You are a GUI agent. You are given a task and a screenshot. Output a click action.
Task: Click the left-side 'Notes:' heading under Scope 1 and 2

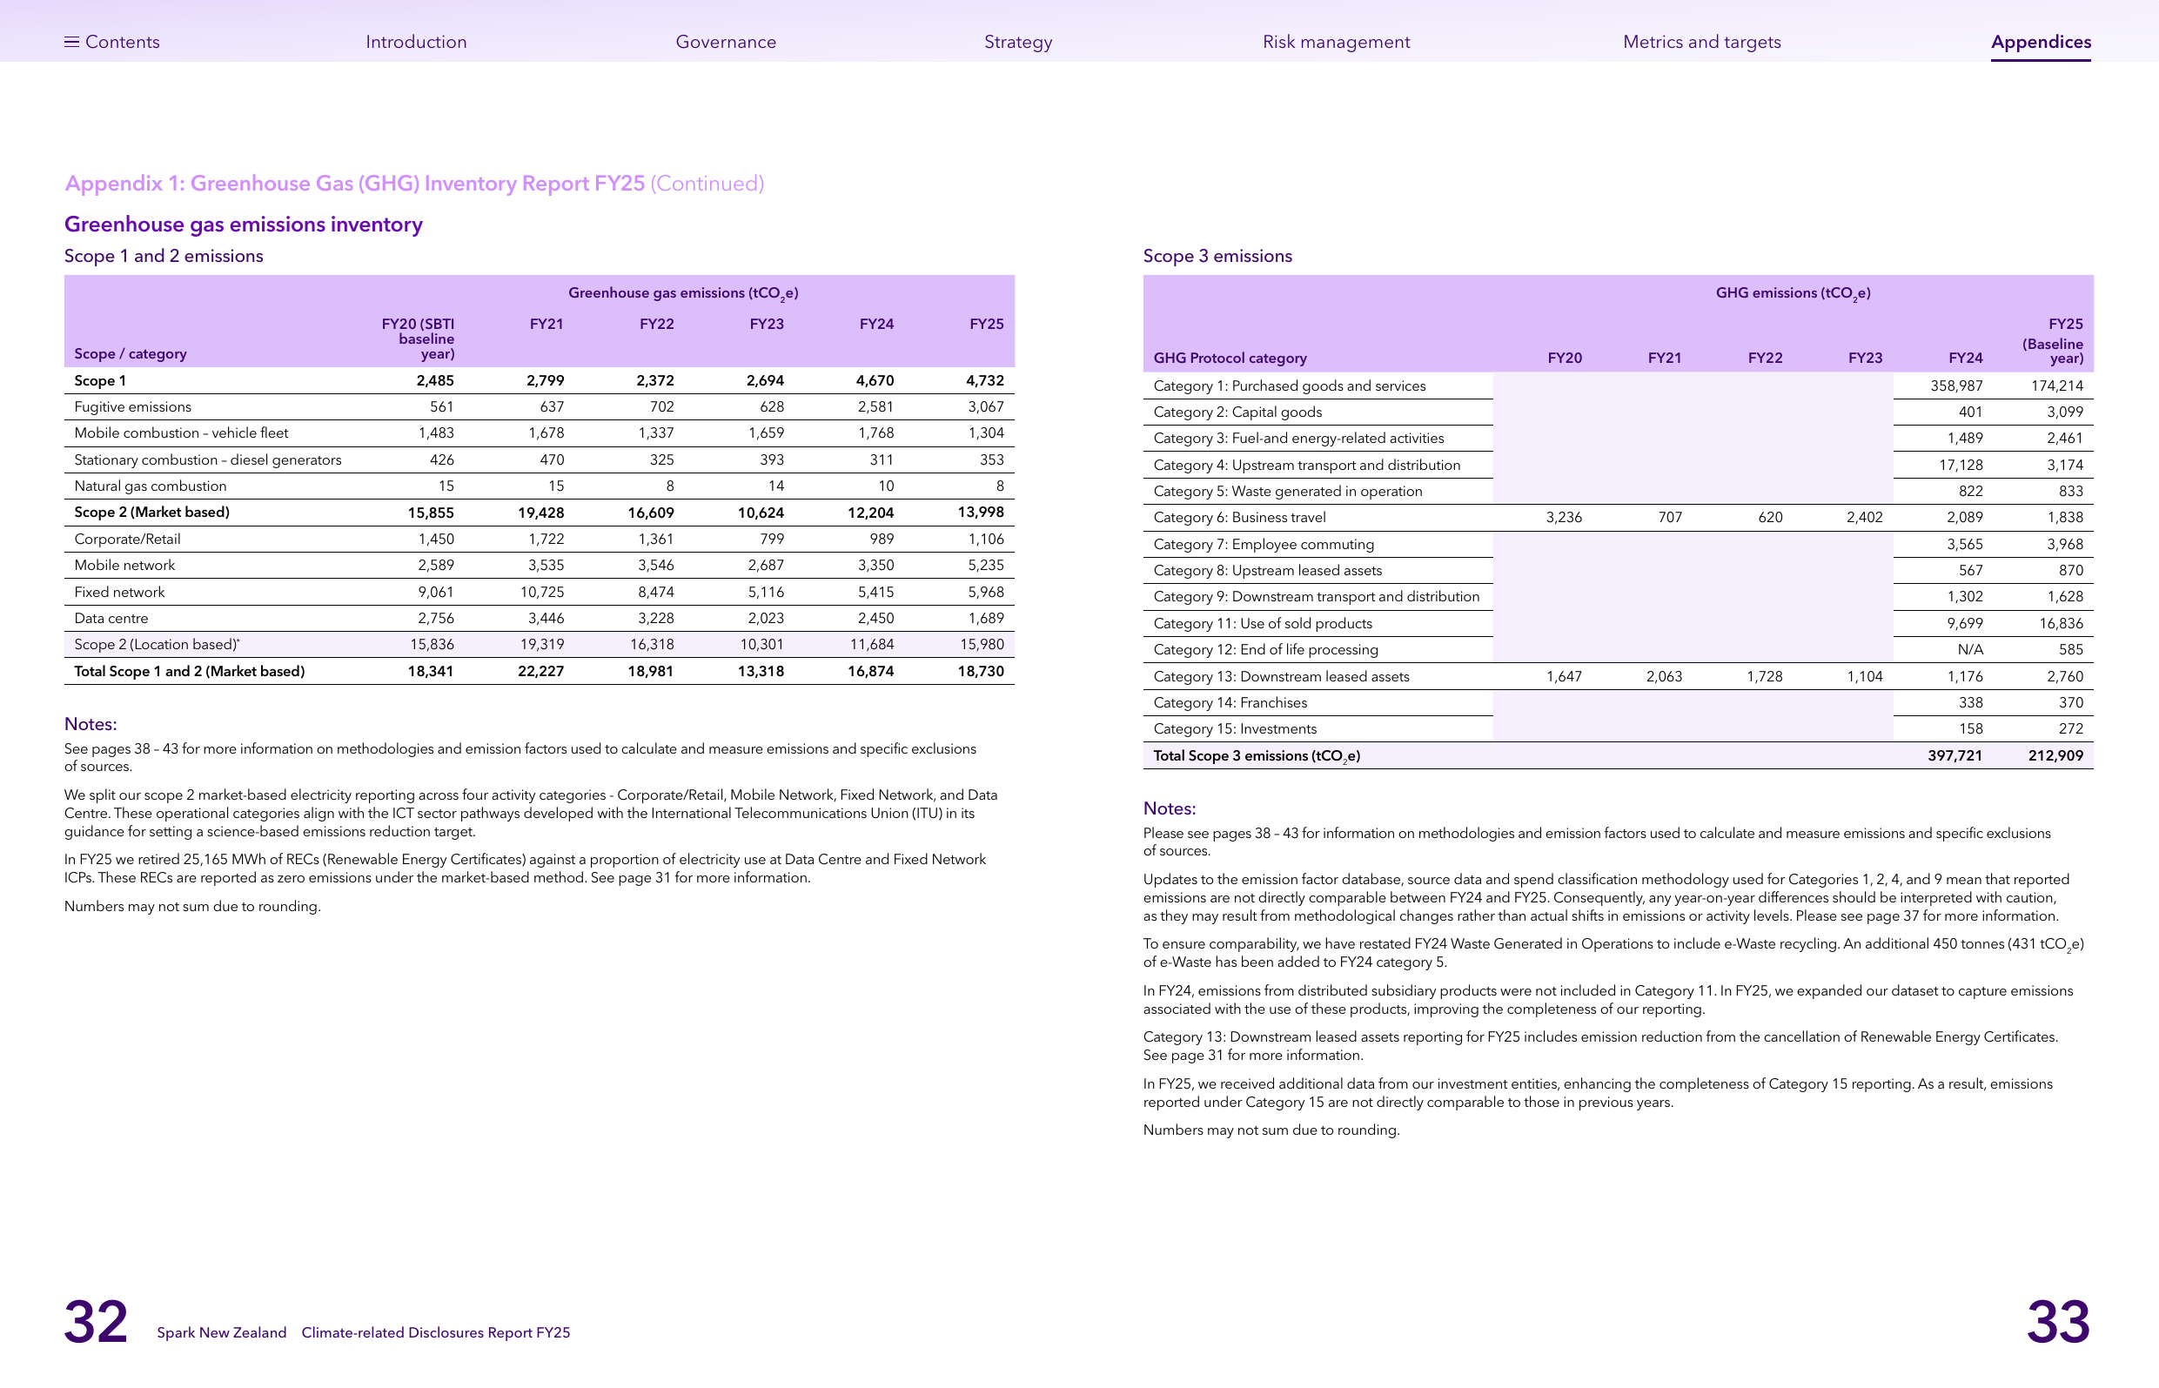(x=91, y=725)
